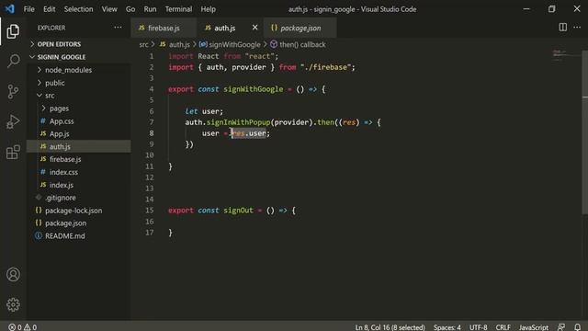Screen dimensions: 588x331
Task: Open App.css in explorer
Action: click(x=79, y=121)
